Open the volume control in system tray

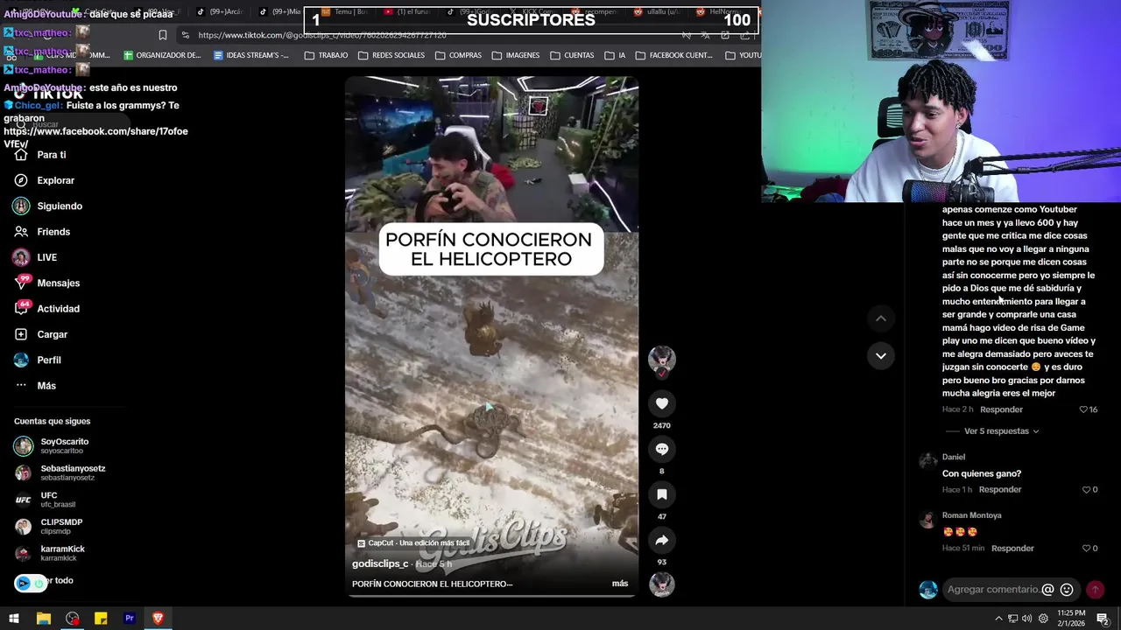point(1028,619)
